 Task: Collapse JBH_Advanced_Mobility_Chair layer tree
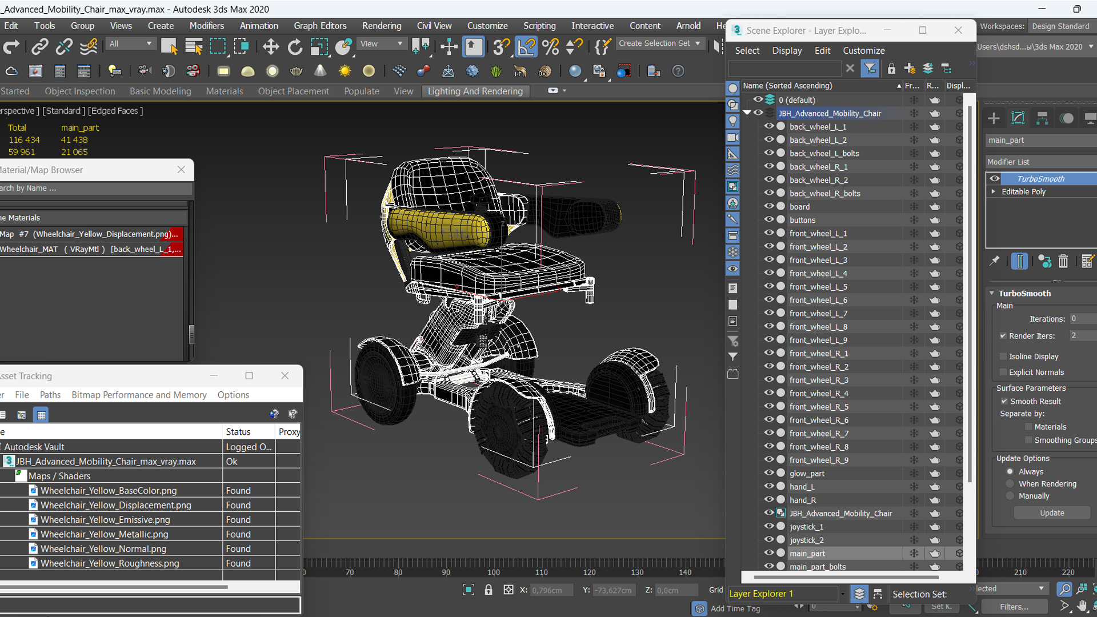coord(747,113)
